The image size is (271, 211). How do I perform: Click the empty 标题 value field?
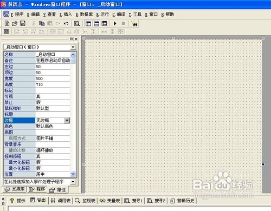[x=53, y=114]
